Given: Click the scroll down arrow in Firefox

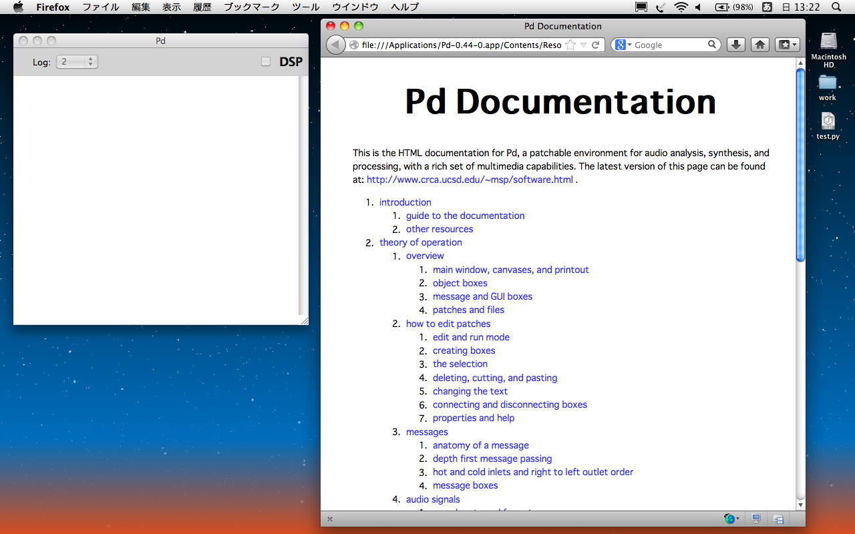Looking at the screenshot, I should point(800,505).
